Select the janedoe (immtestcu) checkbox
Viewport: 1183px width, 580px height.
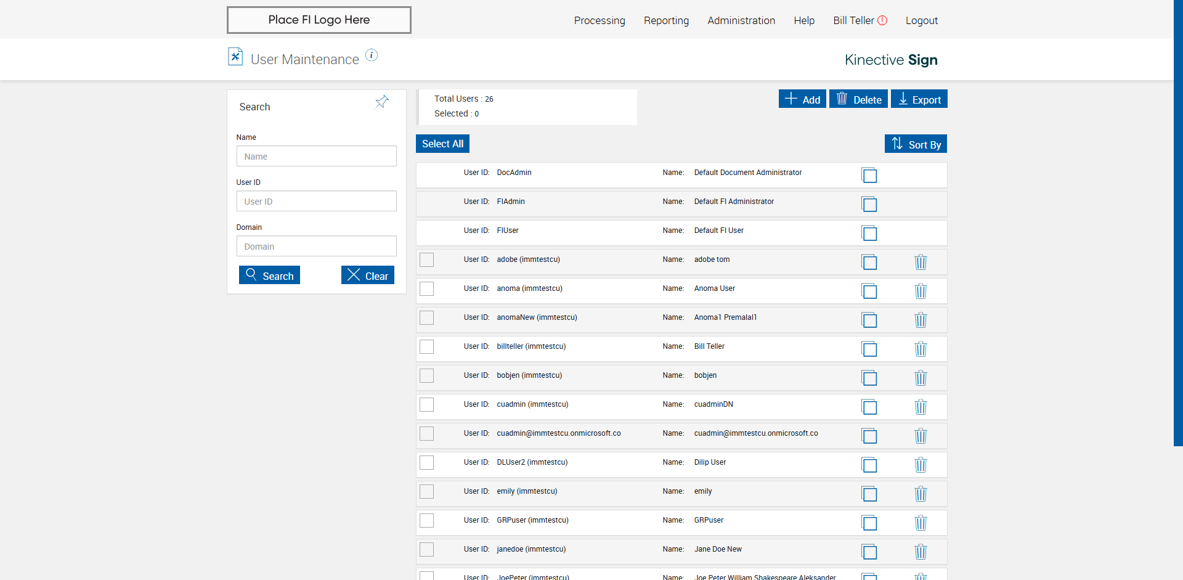pos(426,549)
